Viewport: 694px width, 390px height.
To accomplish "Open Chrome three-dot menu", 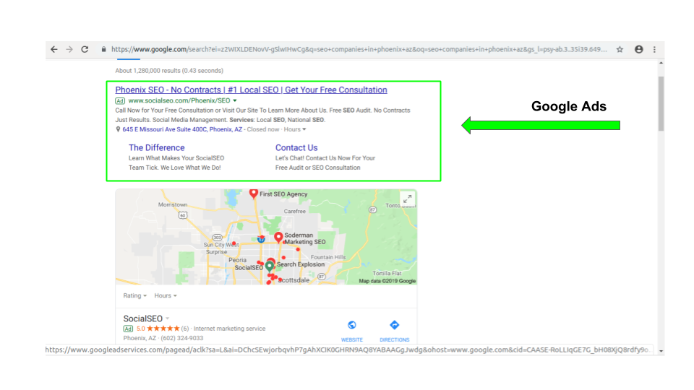I will pos(655,50).
